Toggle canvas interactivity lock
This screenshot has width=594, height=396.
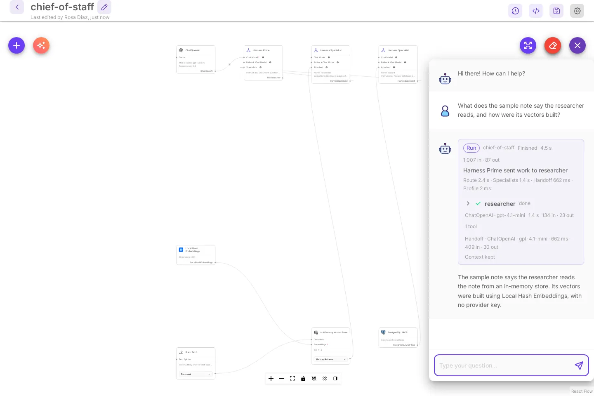tap(303, 379)
